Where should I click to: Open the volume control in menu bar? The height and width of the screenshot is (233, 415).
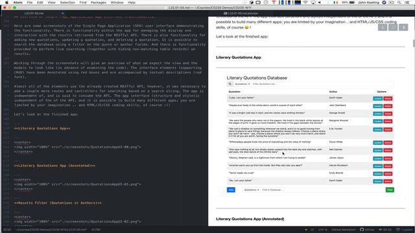(x=320, y=3)
